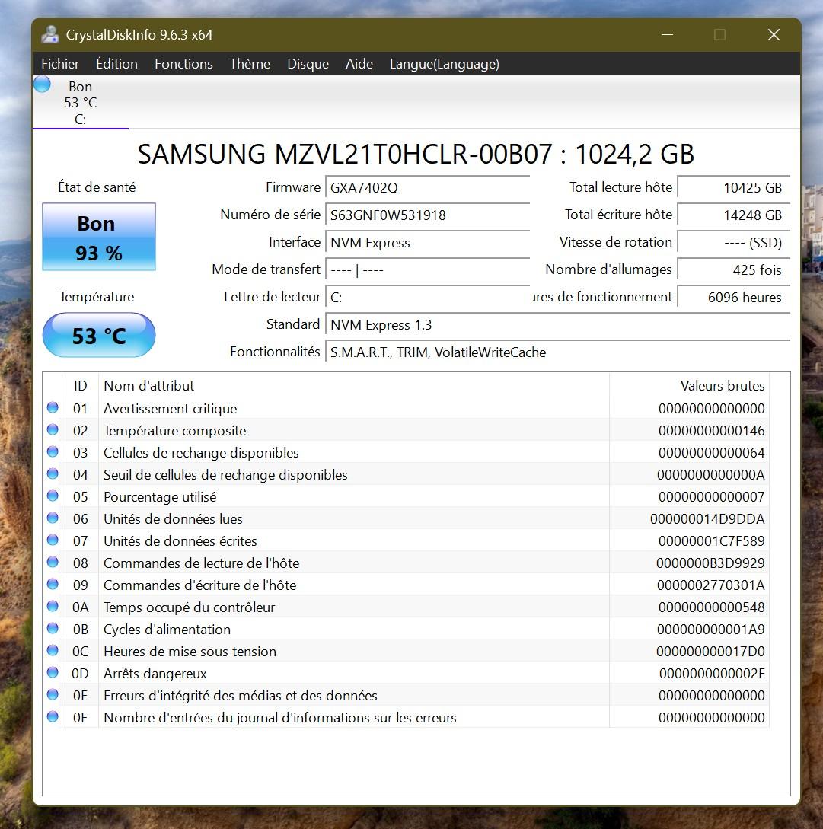Viewport: 823px width, 829px height.
Task: Click the Lettre de lecteur field C:
Action: [x=427, y=298]
